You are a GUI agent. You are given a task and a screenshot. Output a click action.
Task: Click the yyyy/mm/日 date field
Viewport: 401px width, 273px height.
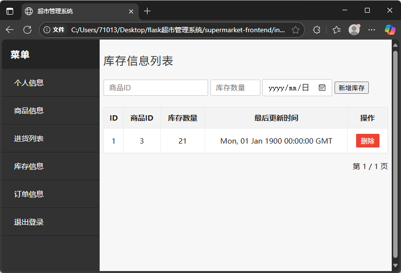tap(297, 88)
